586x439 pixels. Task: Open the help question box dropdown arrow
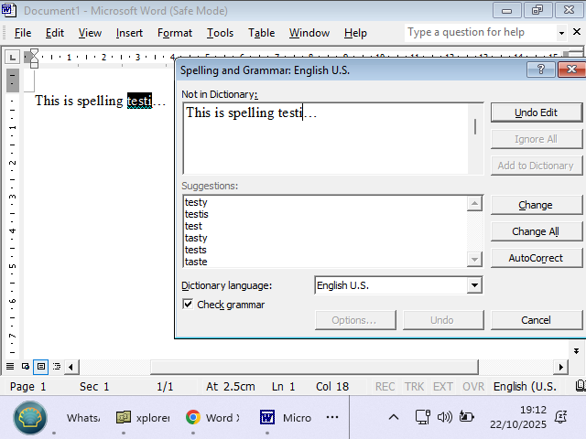[561, 33]
